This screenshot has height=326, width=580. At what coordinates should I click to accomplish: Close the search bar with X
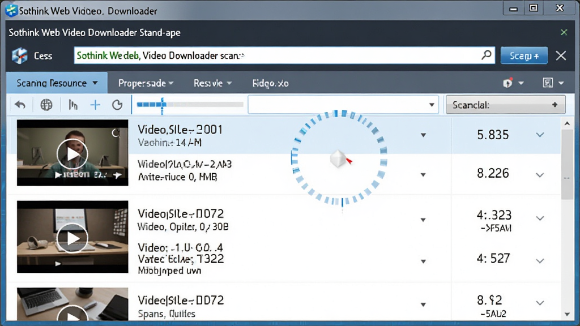[561, 56]
